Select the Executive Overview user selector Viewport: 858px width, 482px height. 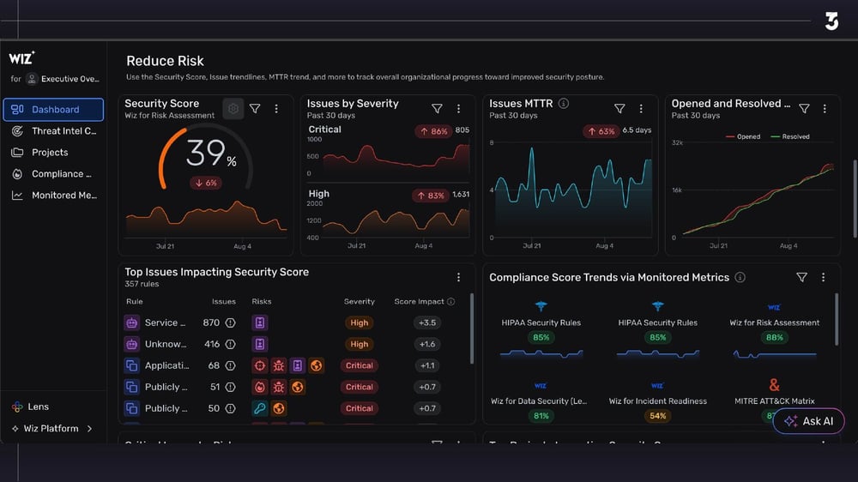click(63, 79)
